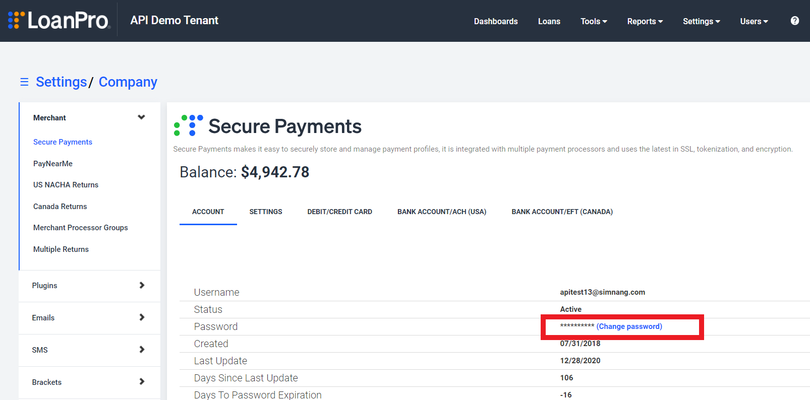810x400 pixels.
Task: Open the BANK ACCOUNT/ACH (USA) tab
Action: pyautogui.click(x=442, y=212)
